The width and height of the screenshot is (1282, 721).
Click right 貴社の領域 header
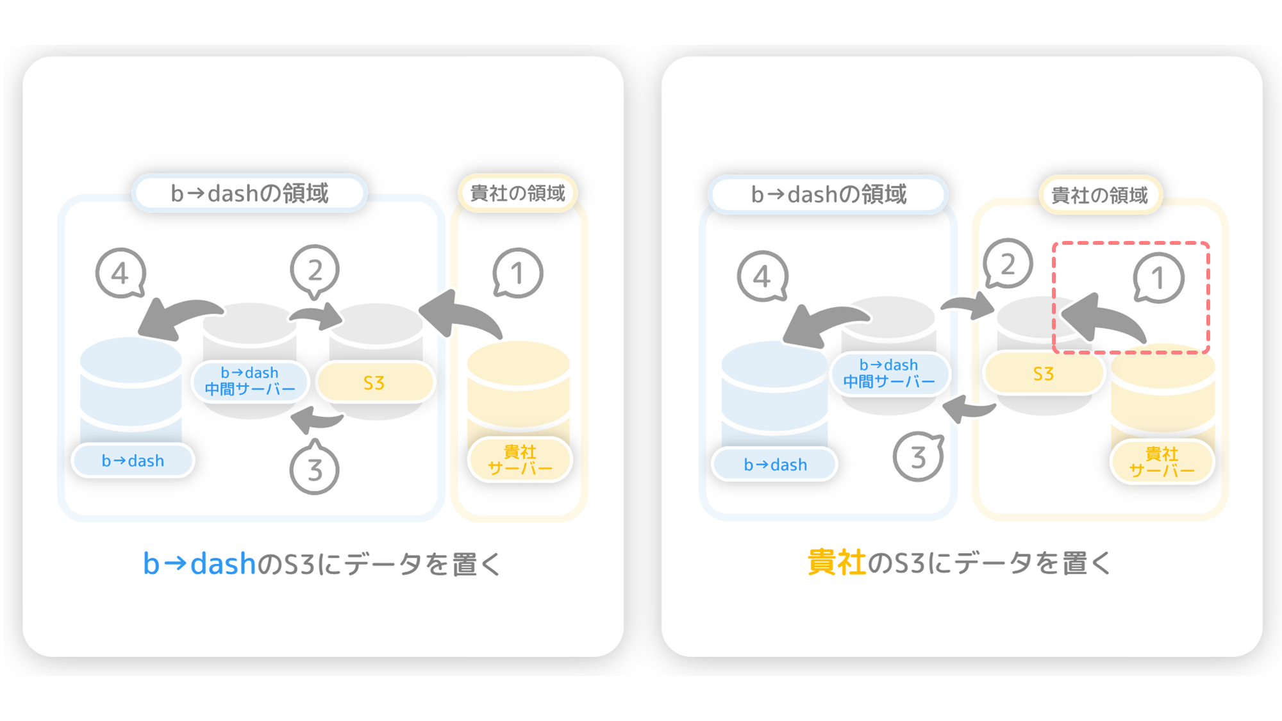[1100, 195]
